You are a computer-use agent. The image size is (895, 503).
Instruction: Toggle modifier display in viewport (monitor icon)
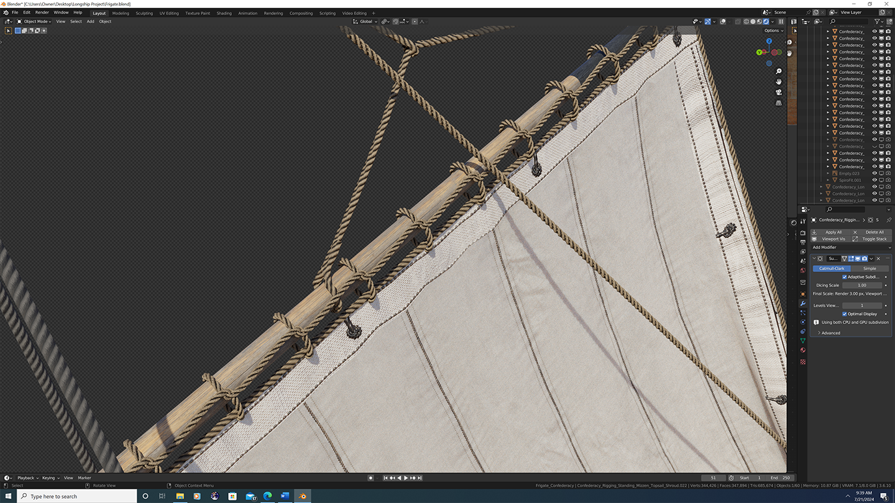tap(858, 259)
